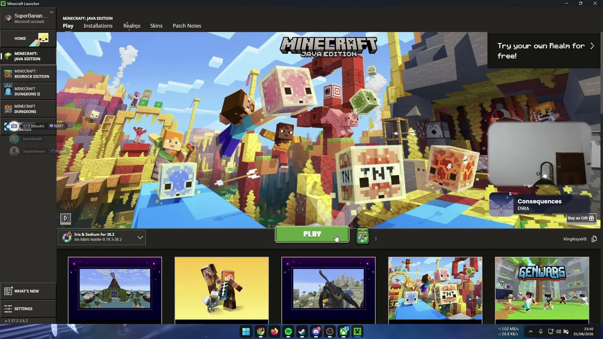This screenshot has width=603, height=339.
Task: Click the Buy as Gift button
Action: 581,218
